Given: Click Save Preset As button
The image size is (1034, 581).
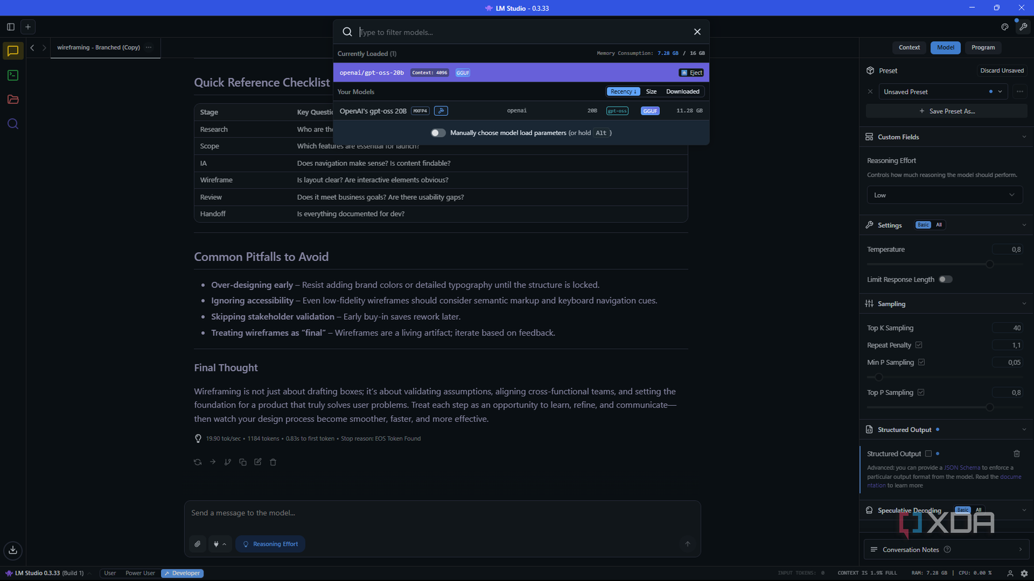Looking at the screenshot, I should coord(946,111).
